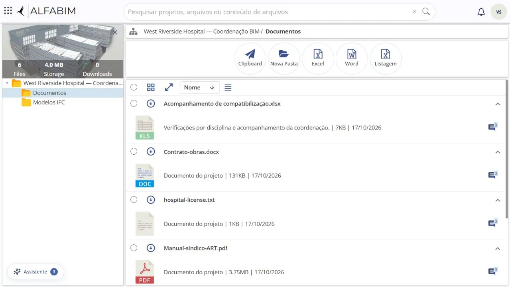Close the project preview panel
Viewport: 510px width, 287px height.
[115, 32]
